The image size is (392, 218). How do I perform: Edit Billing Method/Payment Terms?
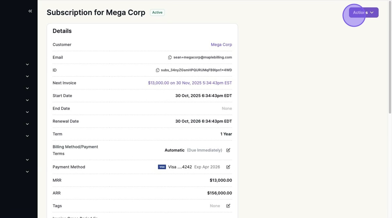(228, 150)
